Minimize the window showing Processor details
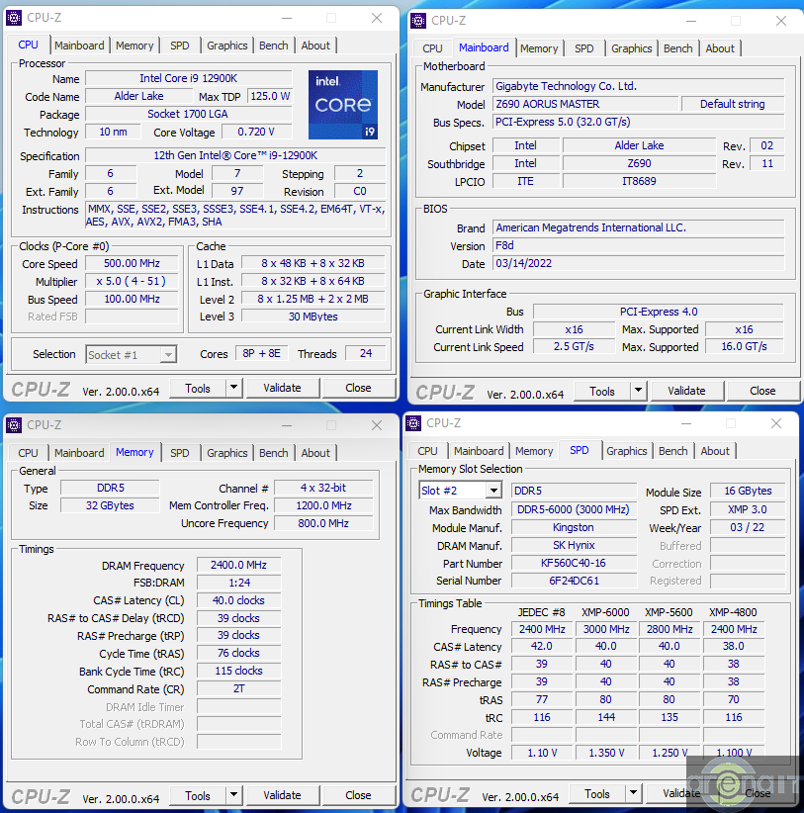The image size is (804, 813). [x=285, y=18]
